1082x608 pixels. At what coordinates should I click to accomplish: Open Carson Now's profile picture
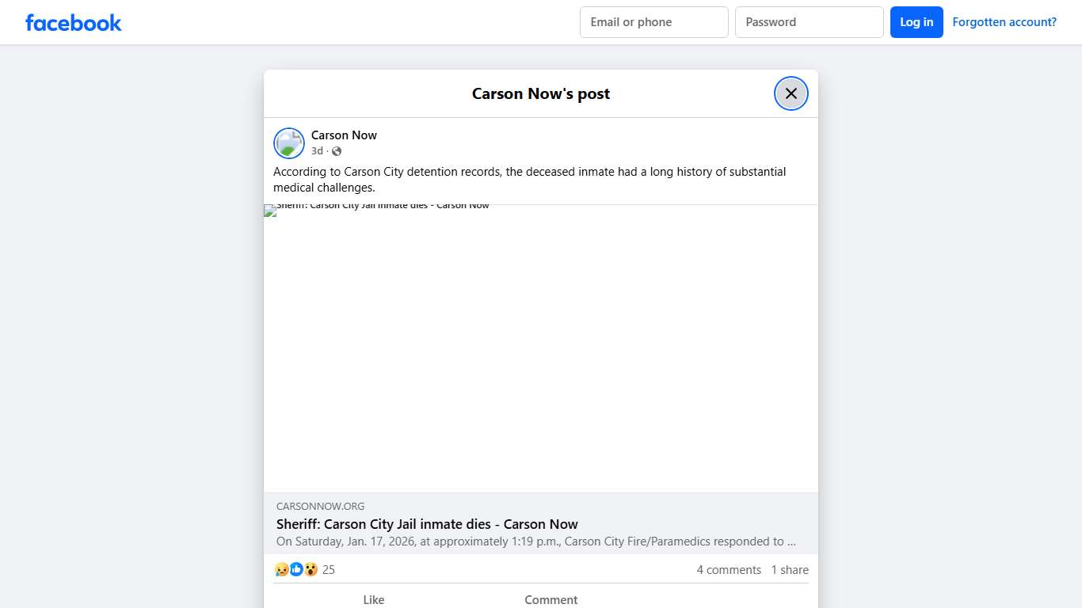[x=288, y=143]
